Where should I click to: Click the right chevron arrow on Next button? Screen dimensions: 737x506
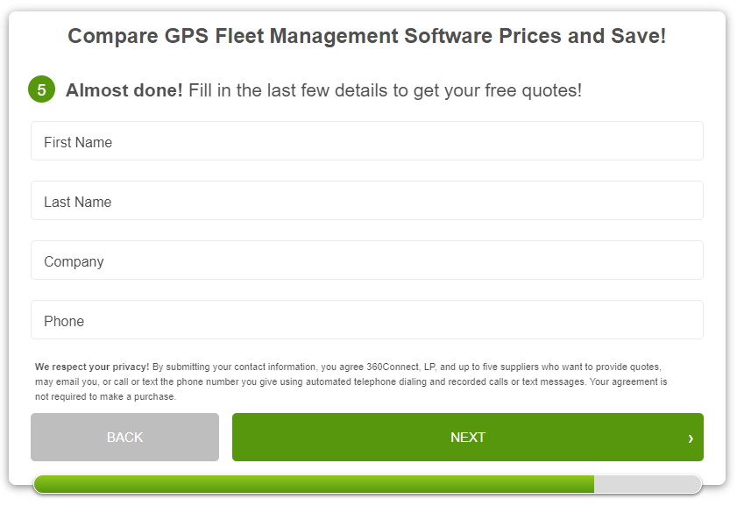(x=691, y=438)
